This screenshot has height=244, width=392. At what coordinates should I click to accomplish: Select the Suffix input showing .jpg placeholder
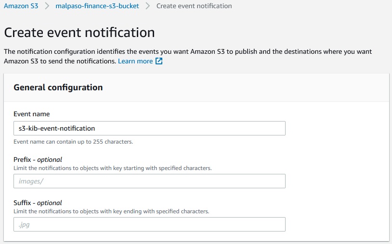[x=149, y=224]
